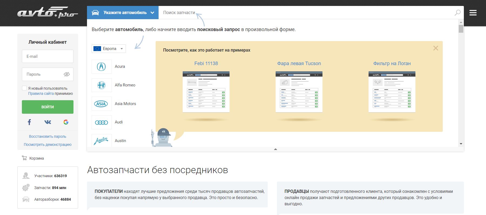Open the Корзина cart icon

pyautogui.click(x=24, y=158)
